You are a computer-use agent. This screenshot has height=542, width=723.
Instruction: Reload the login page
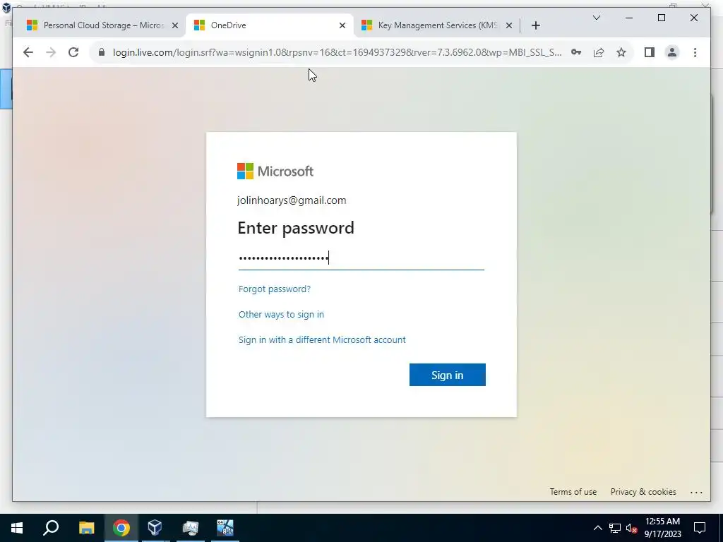[x=73, y=52]
